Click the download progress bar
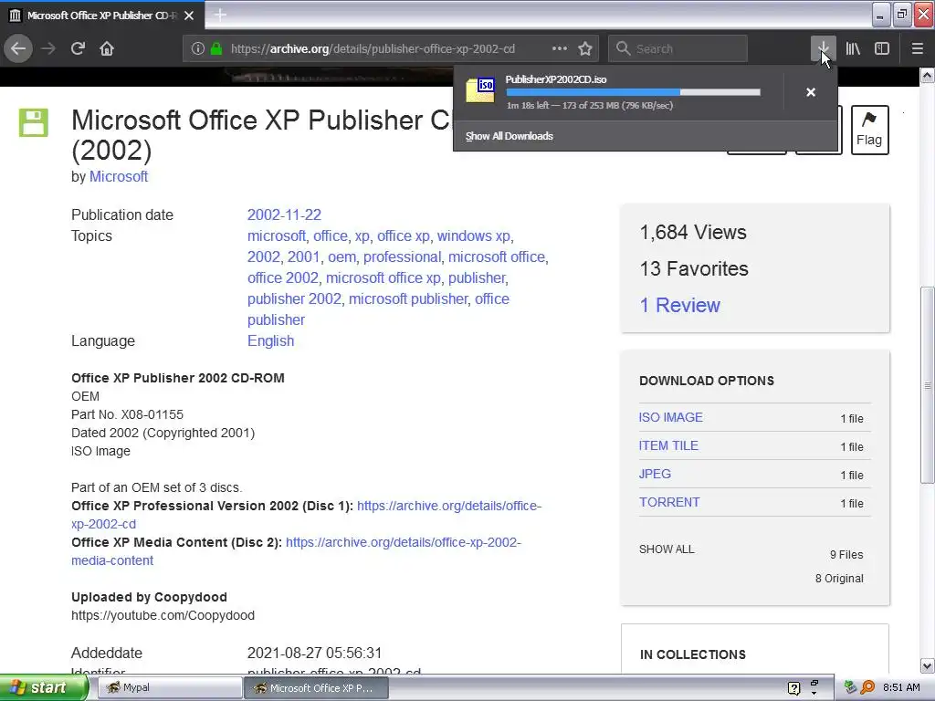 (x=634, y=92)
